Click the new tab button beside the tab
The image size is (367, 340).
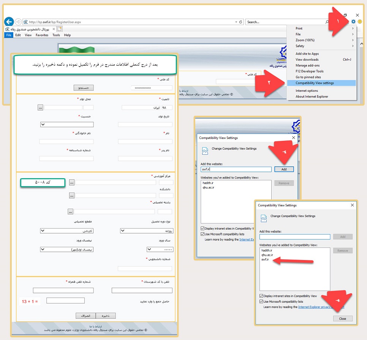[x=60, y=29]
